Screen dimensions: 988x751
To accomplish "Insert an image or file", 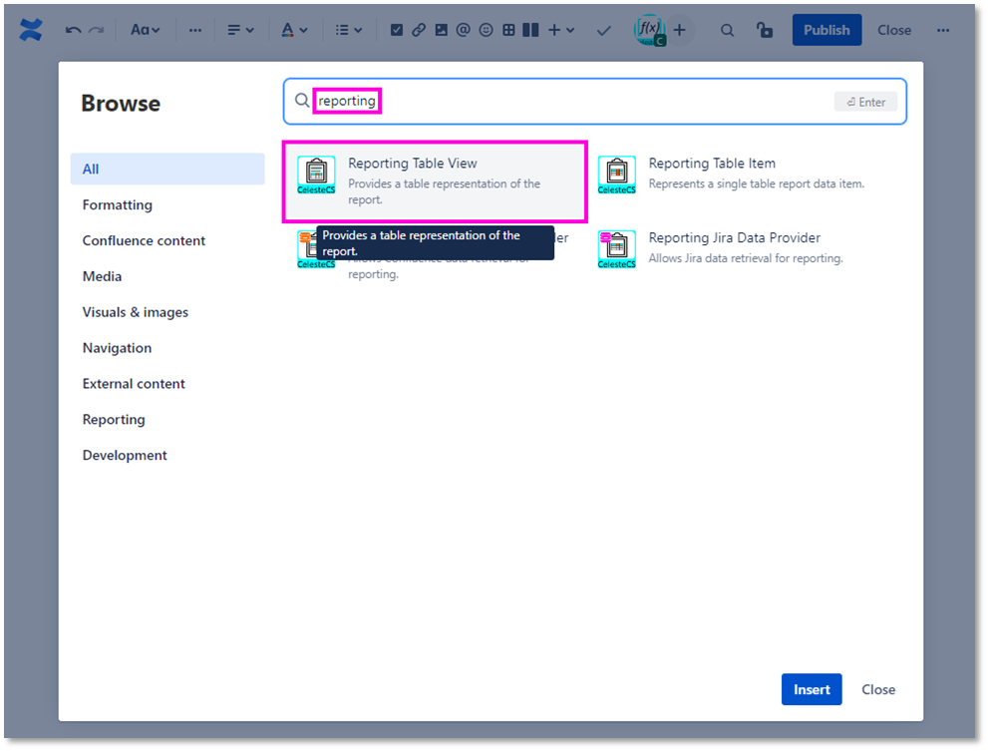I will pyautogui.click(x=441, y=30).
